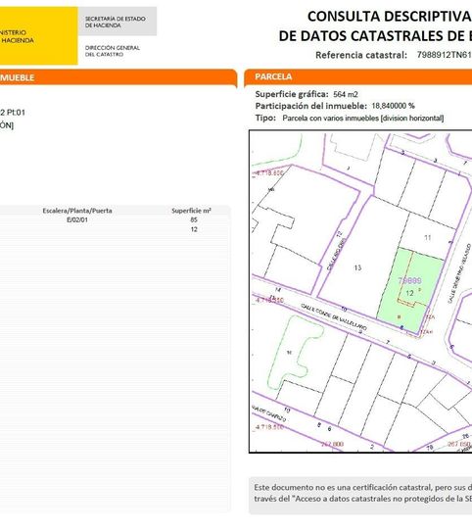Click the yellow Ministerio de Hacienda logo block
Image resolution: width=472 pixels, height=531 pixels.
tap(38, 35)
